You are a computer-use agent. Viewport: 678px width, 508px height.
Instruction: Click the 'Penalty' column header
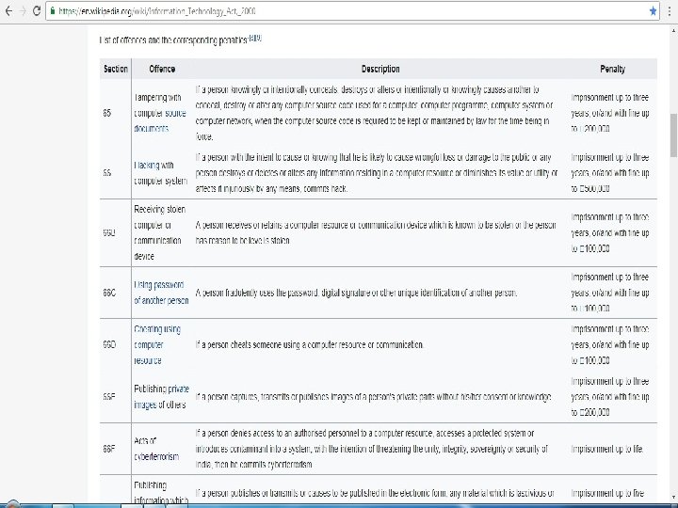point(612,69)
